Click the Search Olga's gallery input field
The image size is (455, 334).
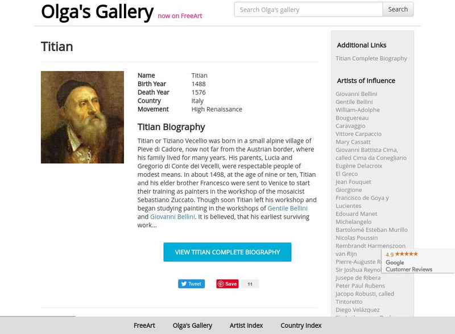click(308, 10)
